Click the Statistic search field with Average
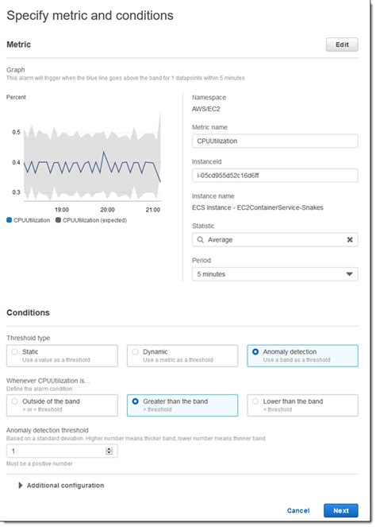The image size is (376, 527). point(274,239)
